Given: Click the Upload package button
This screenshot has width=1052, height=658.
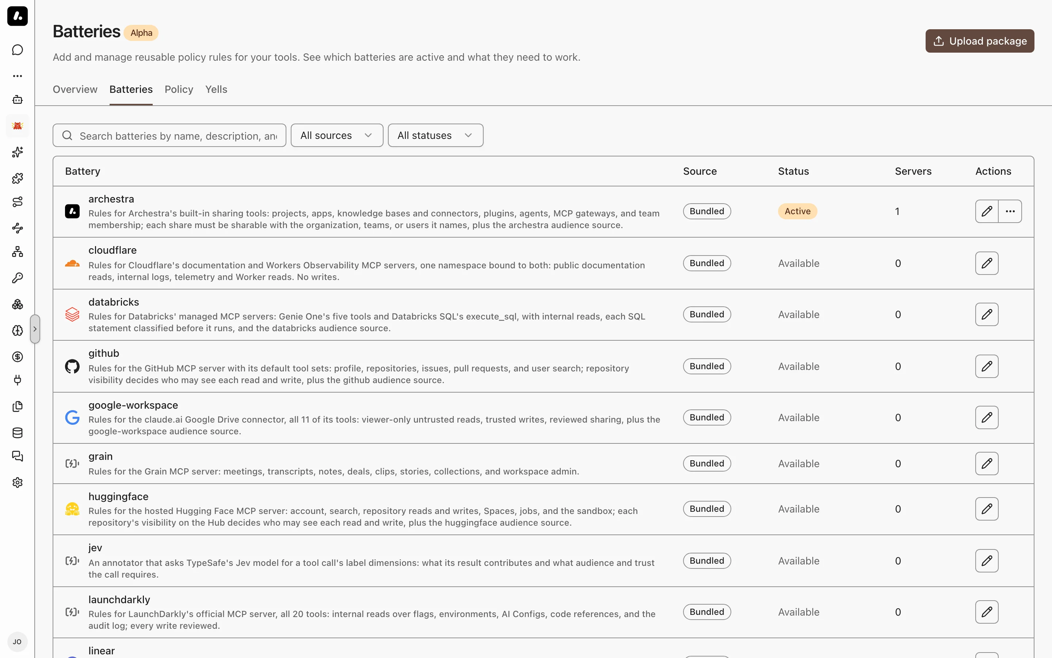Looking at the screenshot, I should click(x=980, y=41).
